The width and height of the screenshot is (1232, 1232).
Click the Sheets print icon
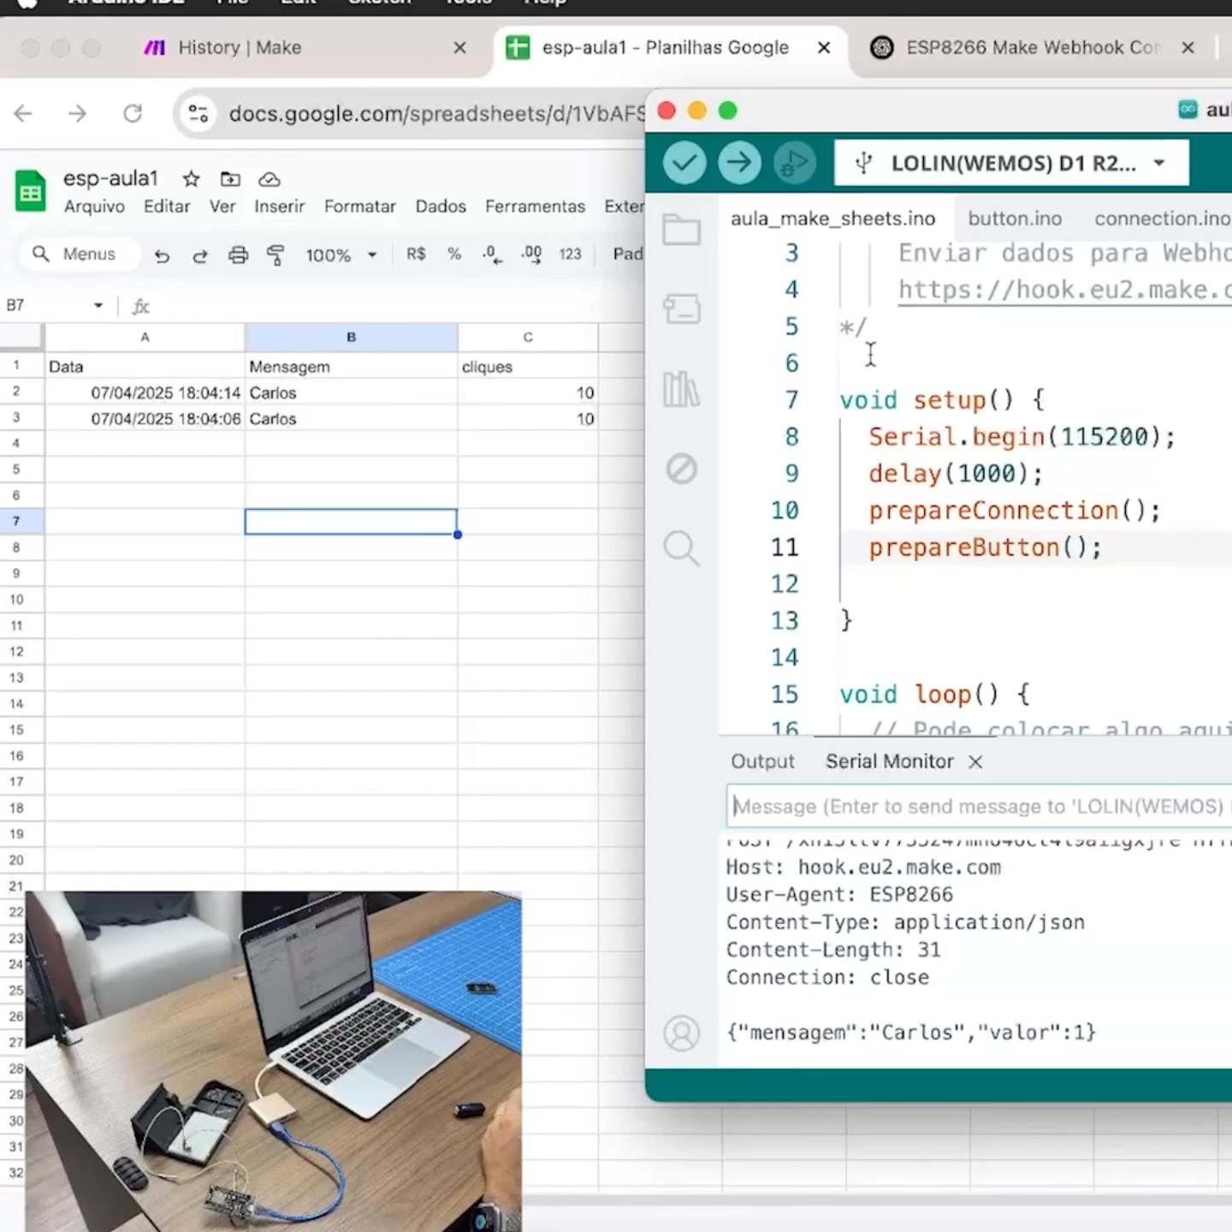coord(238,255)
